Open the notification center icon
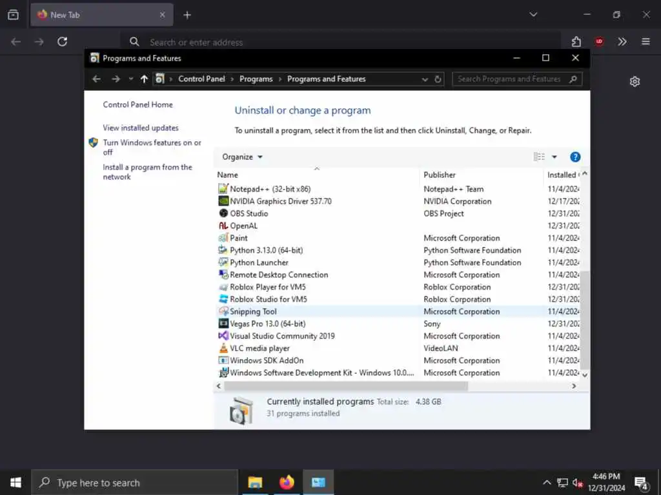 (641, 483)
